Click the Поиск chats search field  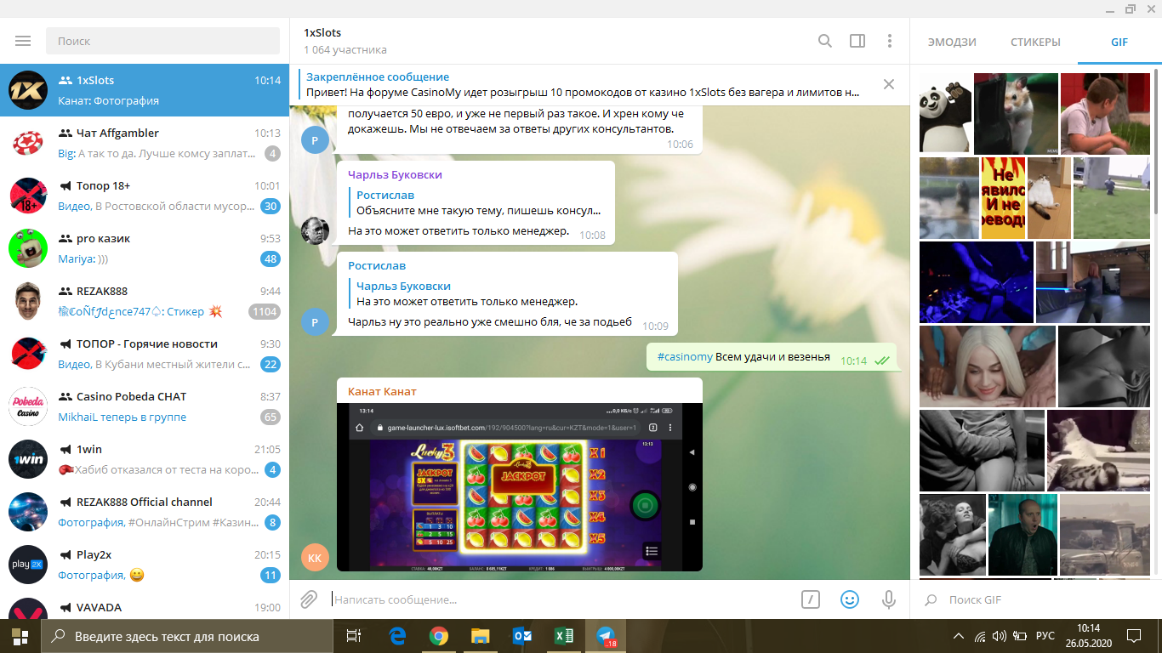(x=162, y=41)
